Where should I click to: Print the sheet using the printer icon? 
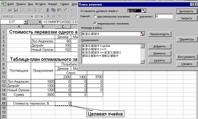(29, 10)
